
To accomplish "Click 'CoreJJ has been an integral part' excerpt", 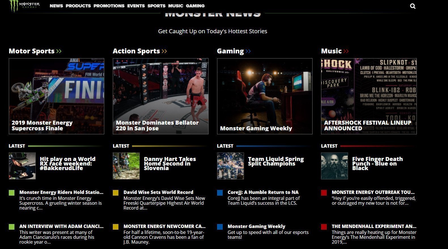I will click(264, 201).
